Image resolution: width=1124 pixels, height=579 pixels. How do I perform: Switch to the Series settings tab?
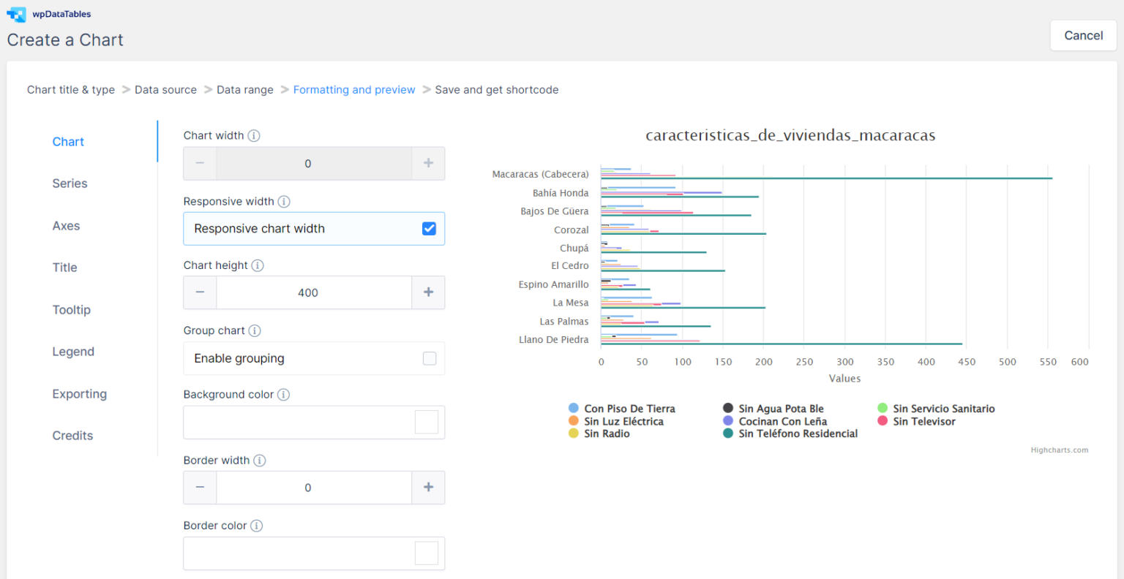pos(70,183)
